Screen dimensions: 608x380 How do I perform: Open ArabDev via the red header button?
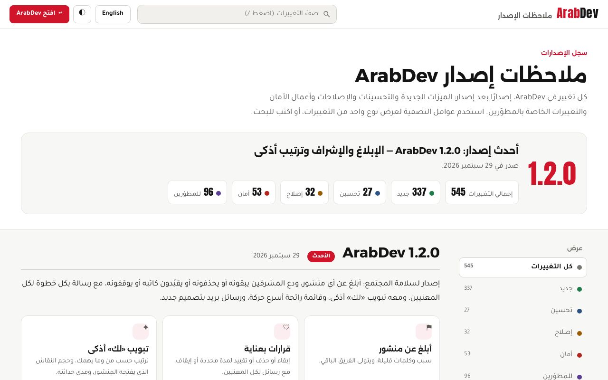click(x=39, y=14)
